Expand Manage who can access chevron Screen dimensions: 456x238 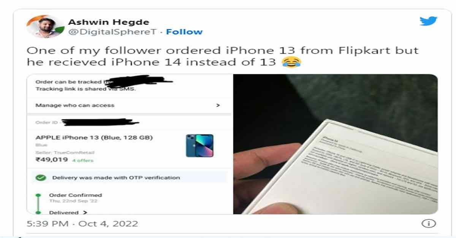[x=218, y=105]
